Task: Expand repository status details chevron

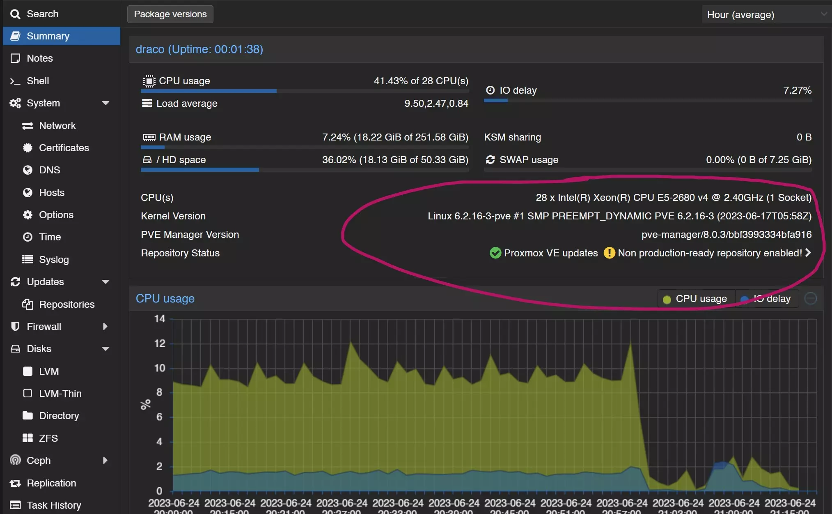Action: point(808,253)
